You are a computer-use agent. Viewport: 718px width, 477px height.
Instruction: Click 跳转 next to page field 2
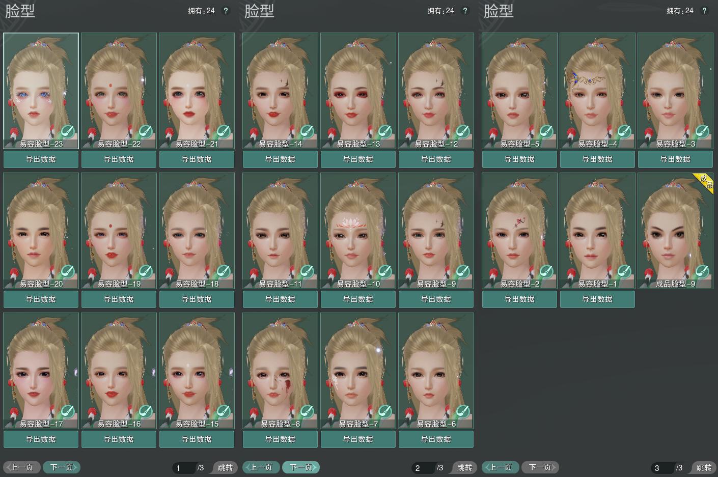click(x=464, y=468)
